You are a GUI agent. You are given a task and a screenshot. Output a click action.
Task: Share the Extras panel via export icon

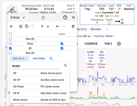[43, 18]
